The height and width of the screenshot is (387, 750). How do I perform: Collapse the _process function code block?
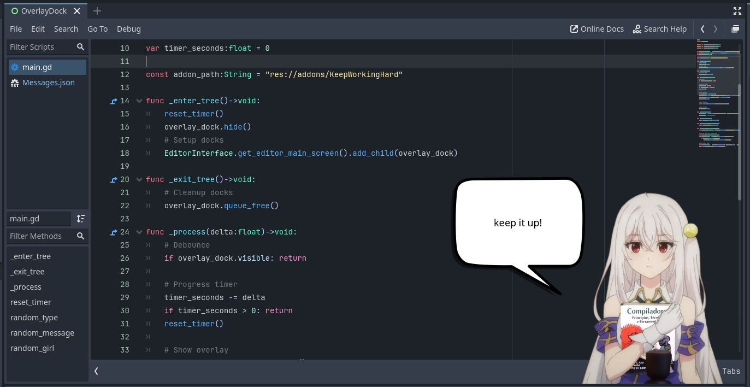[x=139, y=232]
